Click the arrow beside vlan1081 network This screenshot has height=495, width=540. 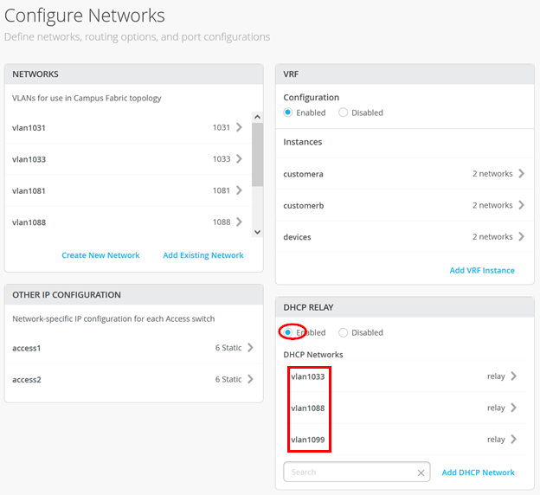tap(239, 190)
